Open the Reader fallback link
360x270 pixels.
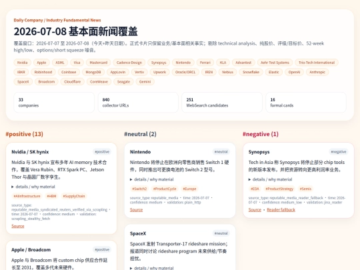[x=281, y=209]
